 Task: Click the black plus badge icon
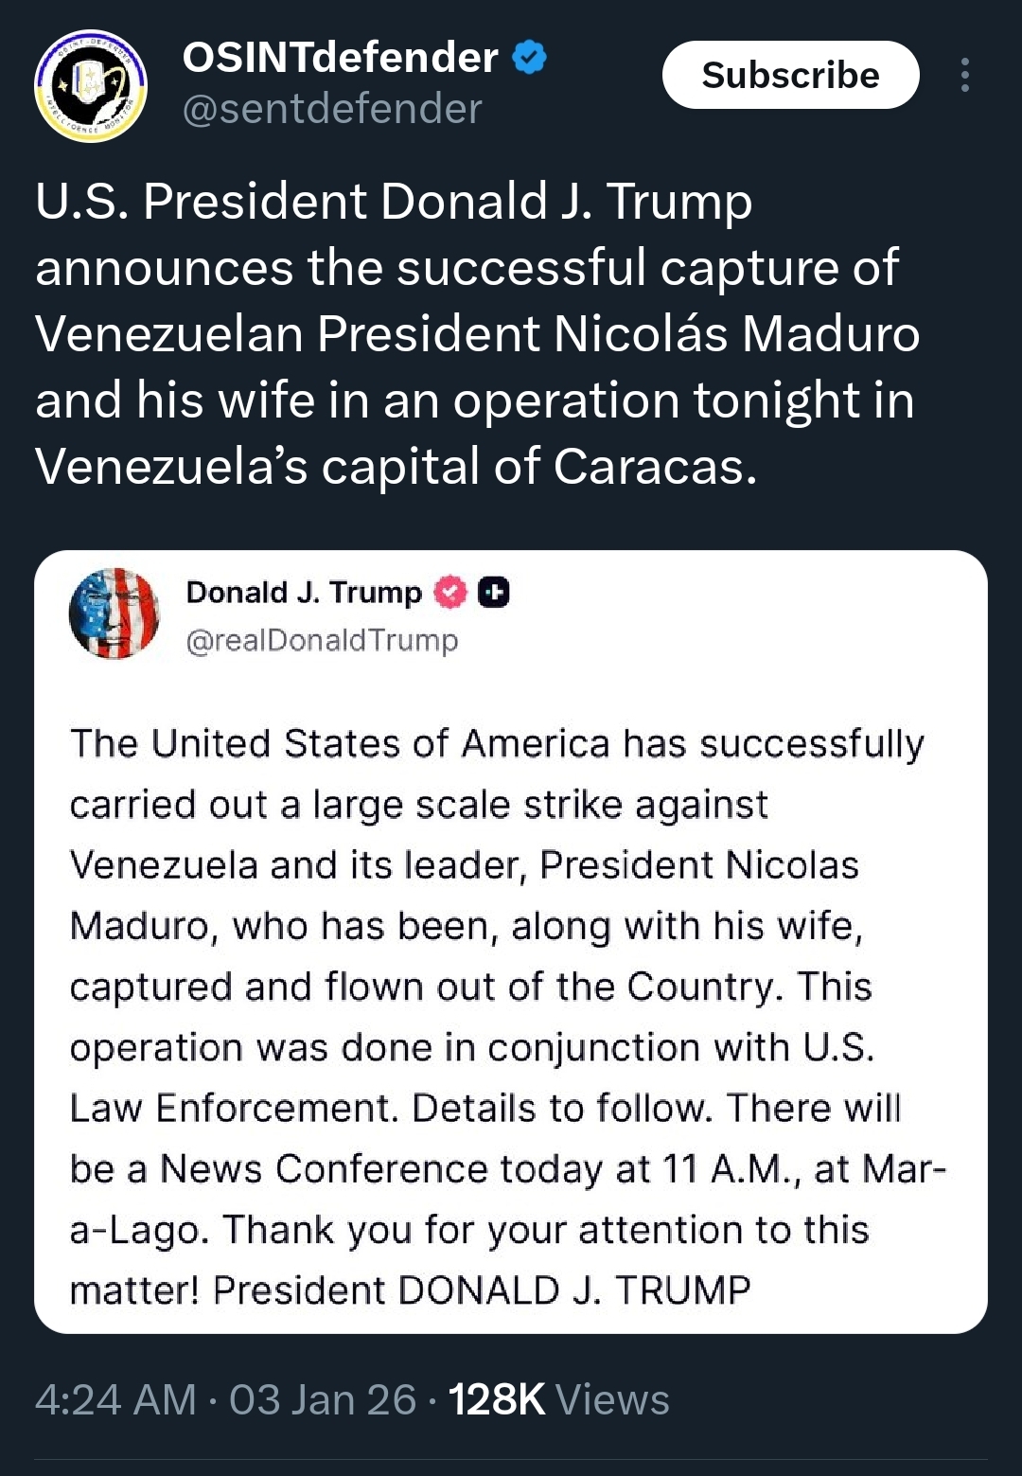click(494, 593)
